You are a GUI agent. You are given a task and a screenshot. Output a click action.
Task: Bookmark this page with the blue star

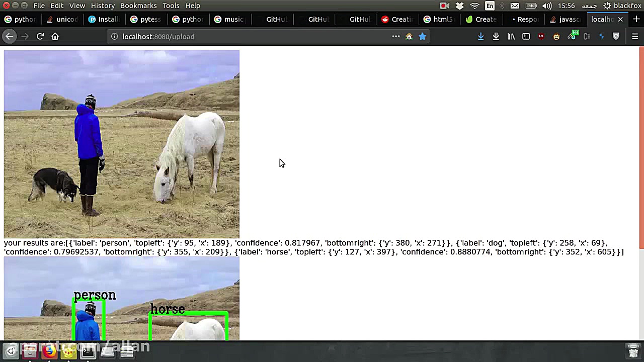(422, 36)
